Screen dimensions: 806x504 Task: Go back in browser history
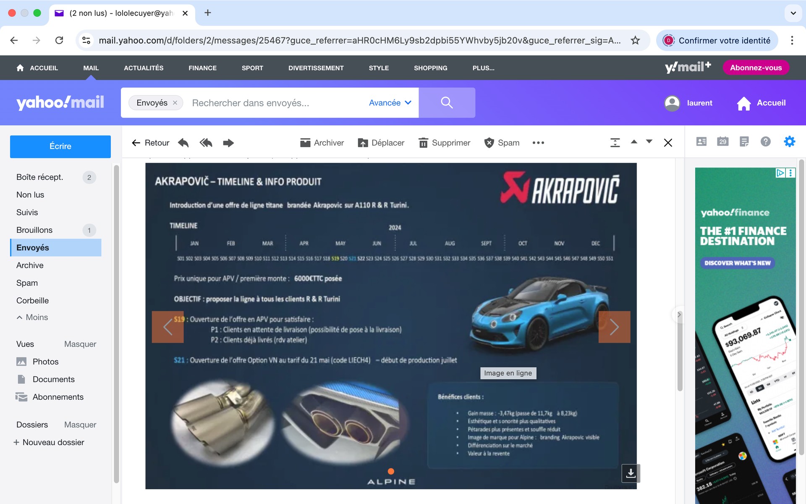click(14, 40)
